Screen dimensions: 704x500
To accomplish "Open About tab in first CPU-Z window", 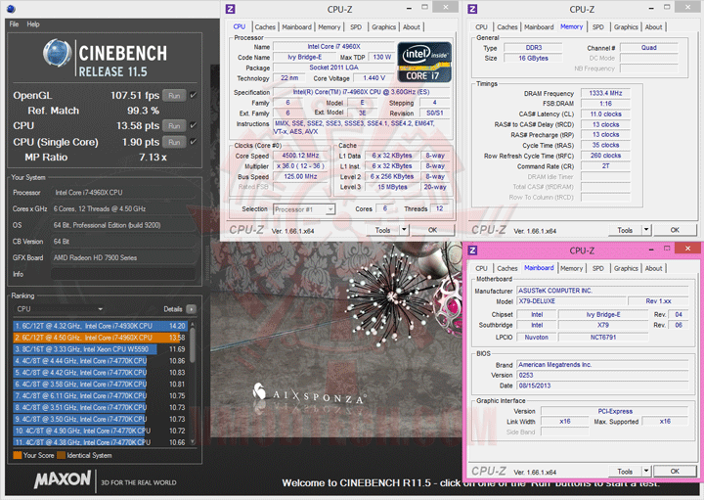I will [x=412, y=27].
